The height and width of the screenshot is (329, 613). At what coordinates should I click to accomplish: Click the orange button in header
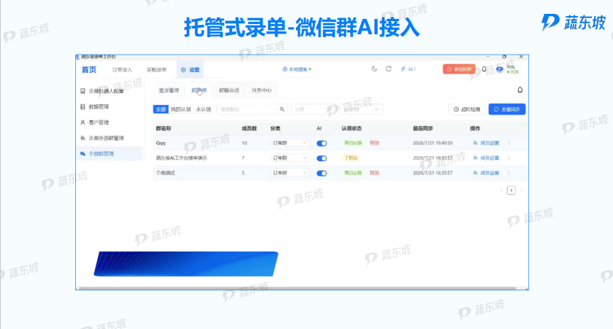(x=459, y=69)
